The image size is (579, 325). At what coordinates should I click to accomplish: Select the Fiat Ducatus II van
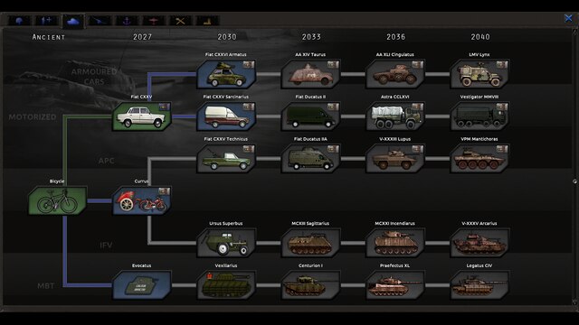[310, 116]
